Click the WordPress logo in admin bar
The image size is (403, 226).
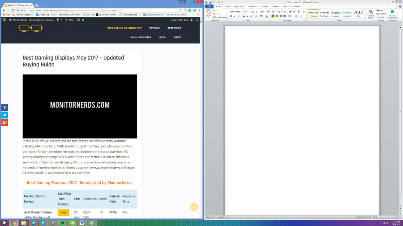pos(4,20)
